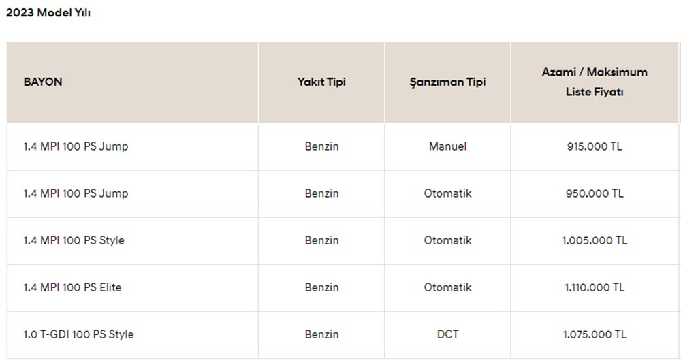Viewport: 681px width, 363px height.
Task: Select the DCT transmission cell
Action: pyautogui.click(x=447, y=334)
